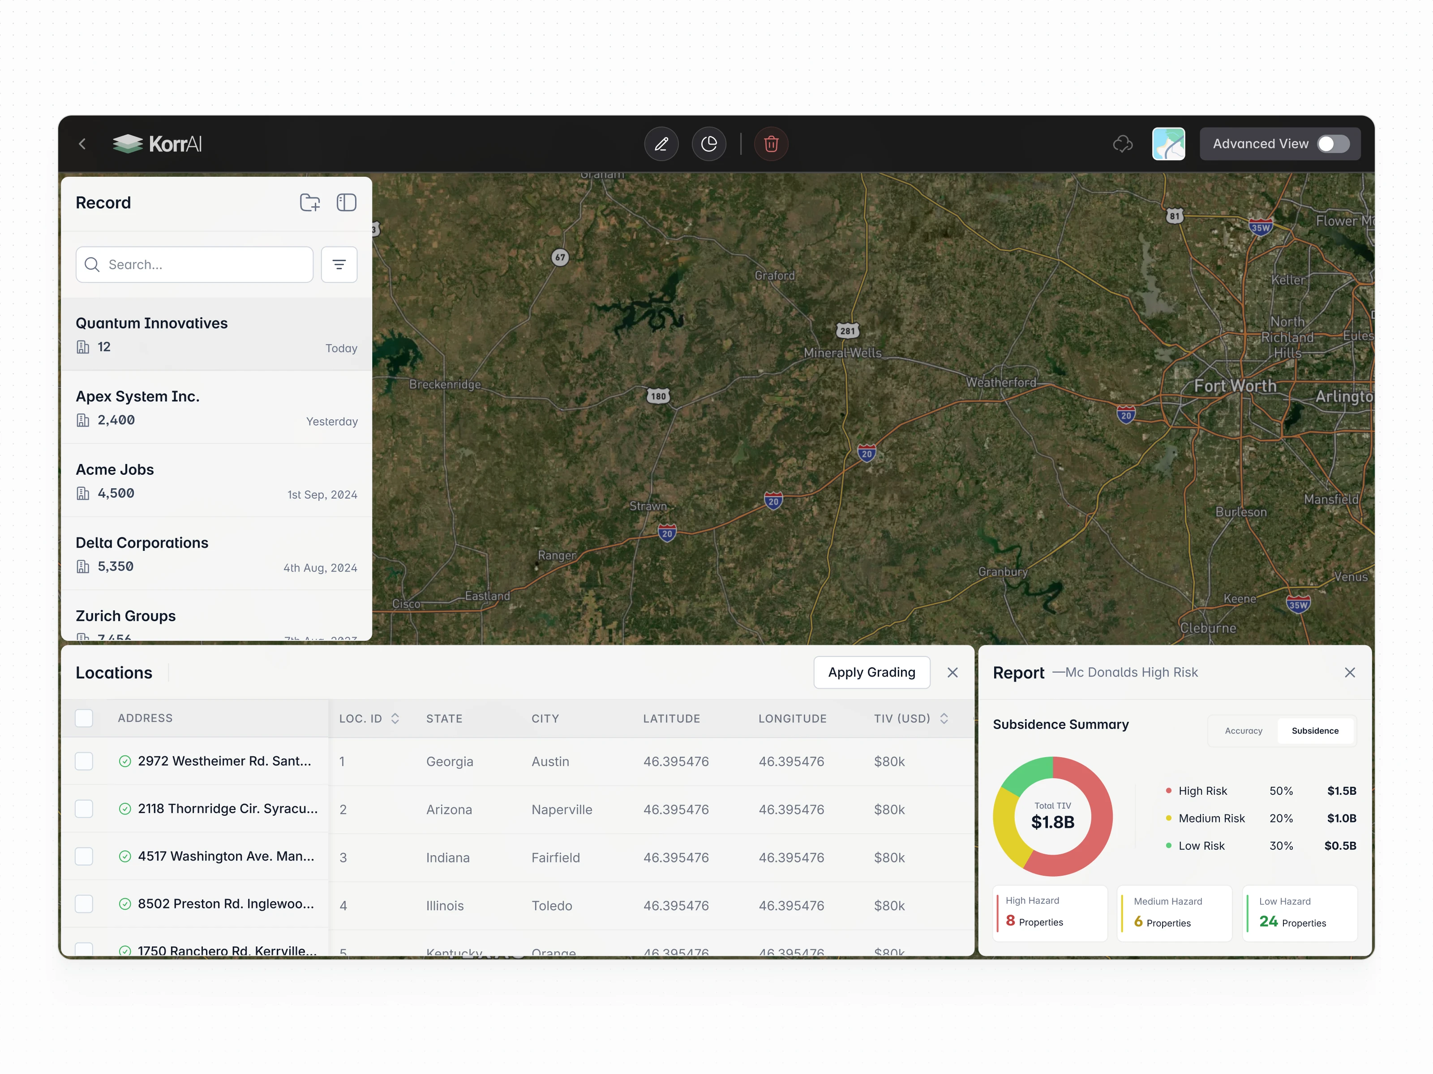
Task: Sort by LOC. ID column arrows
Action: (x=395, y=719)
